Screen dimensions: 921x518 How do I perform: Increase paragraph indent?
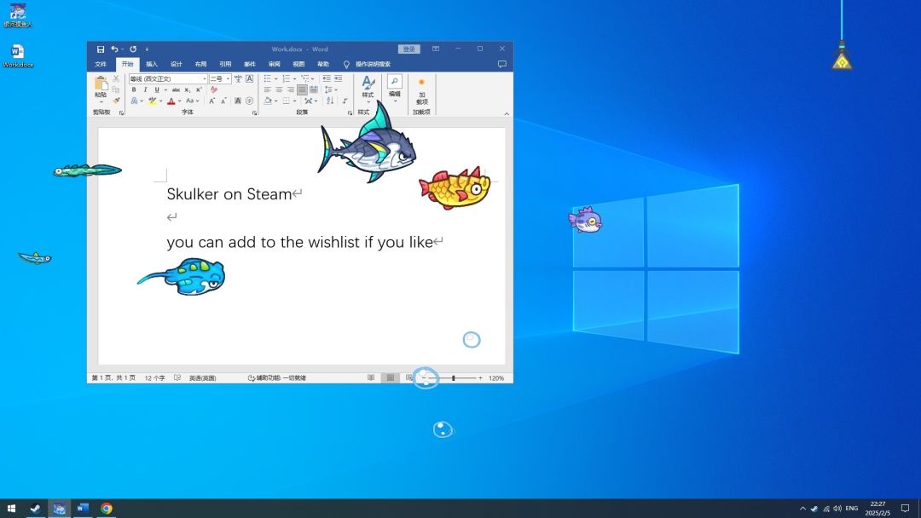(x=339, y=78)
